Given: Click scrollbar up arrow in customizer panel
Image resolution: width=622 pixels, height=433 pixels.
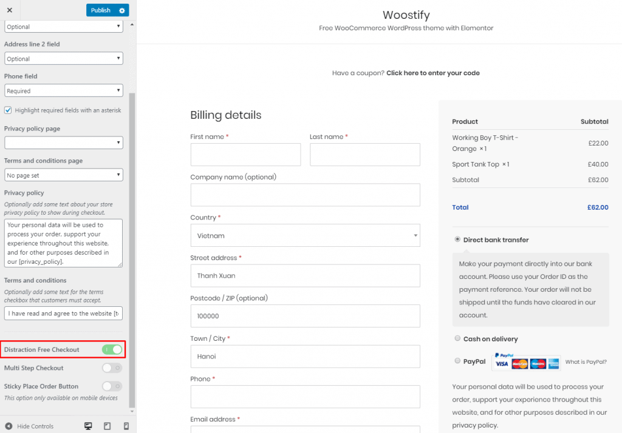Looking at the screenshot, I should pyautogui.click(x=132, y=25).
